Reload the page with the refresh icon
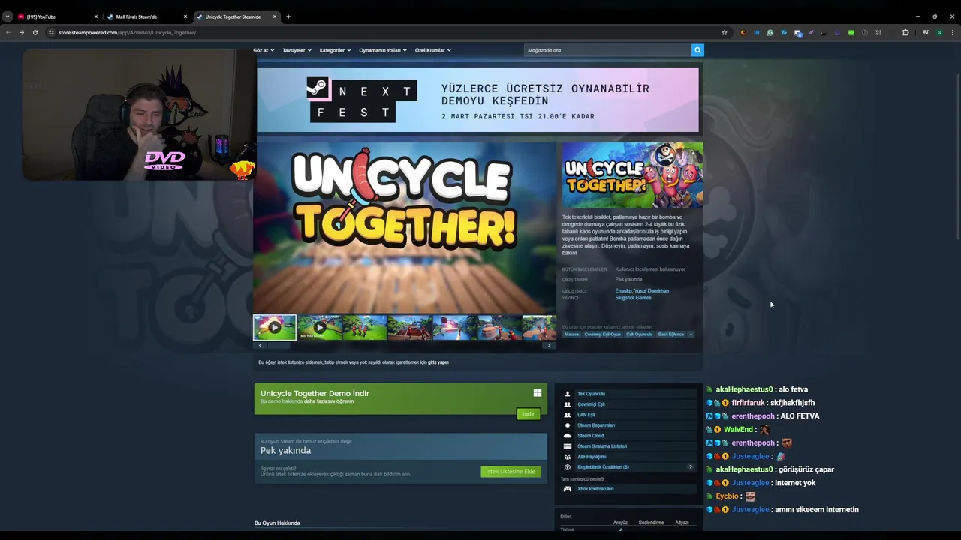This screenshot has width=961, height=540. [35, 32]
